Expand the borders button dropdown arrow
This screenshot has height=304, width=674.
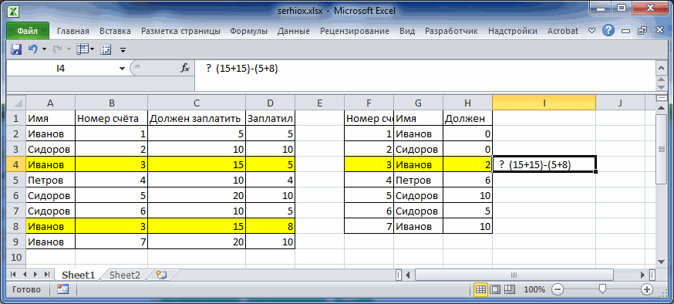(x=93, y=49)
